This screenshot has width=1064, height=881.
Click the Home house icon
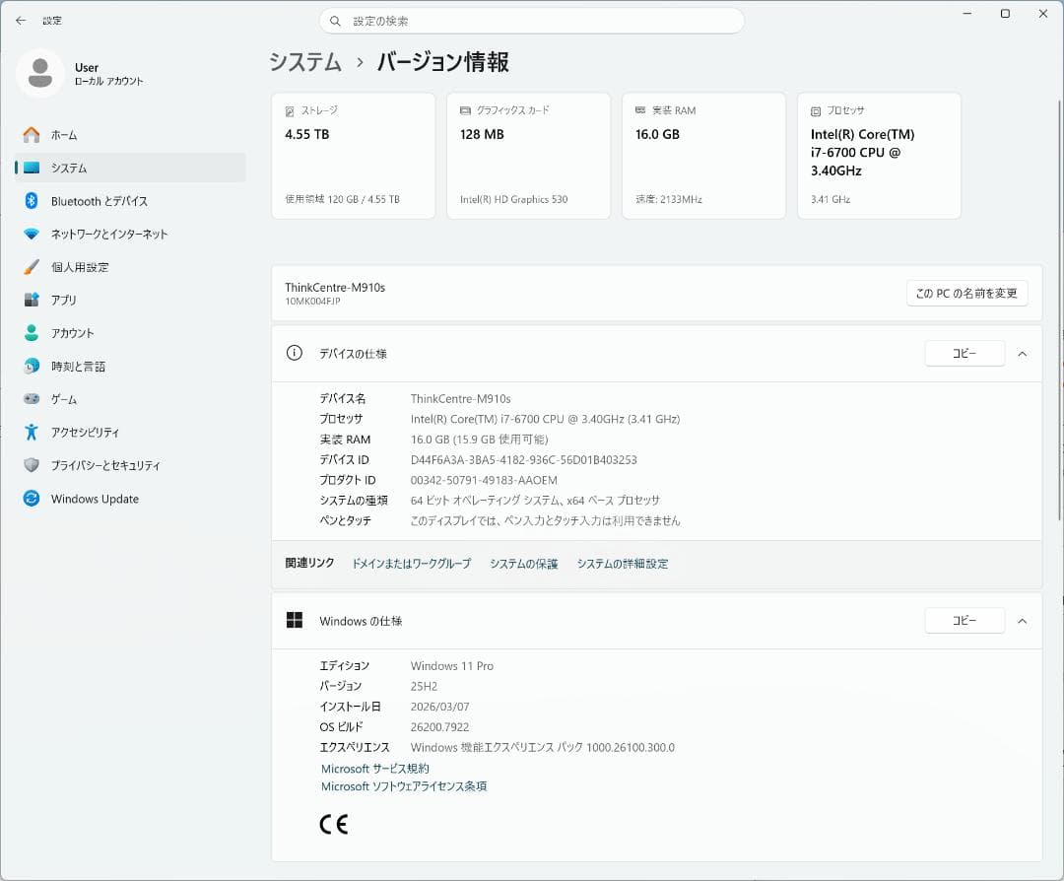click(32, 134)
